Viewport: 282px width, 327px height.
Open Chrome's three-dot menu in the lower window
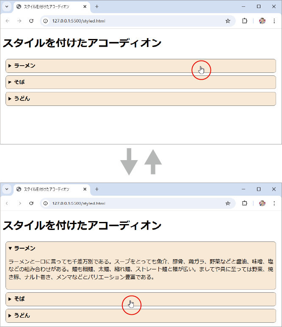click(274, 203)
